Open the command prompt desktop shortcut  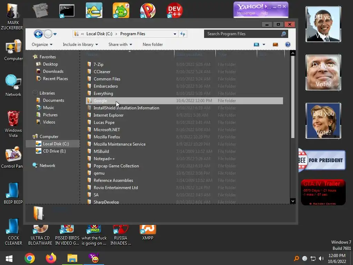67,11
